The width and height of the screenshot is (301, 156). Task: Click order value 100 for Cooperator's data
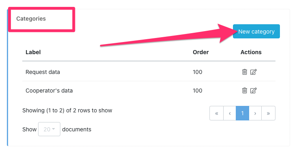(197, 91)
